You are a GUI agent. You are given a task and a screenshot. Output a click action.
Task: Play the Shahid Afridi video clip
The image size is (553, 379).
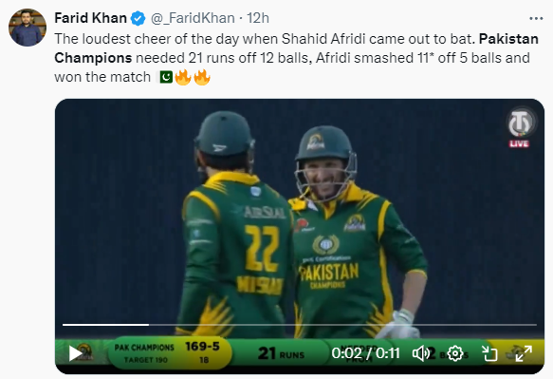pyautogui.click(x=76, y=353)
